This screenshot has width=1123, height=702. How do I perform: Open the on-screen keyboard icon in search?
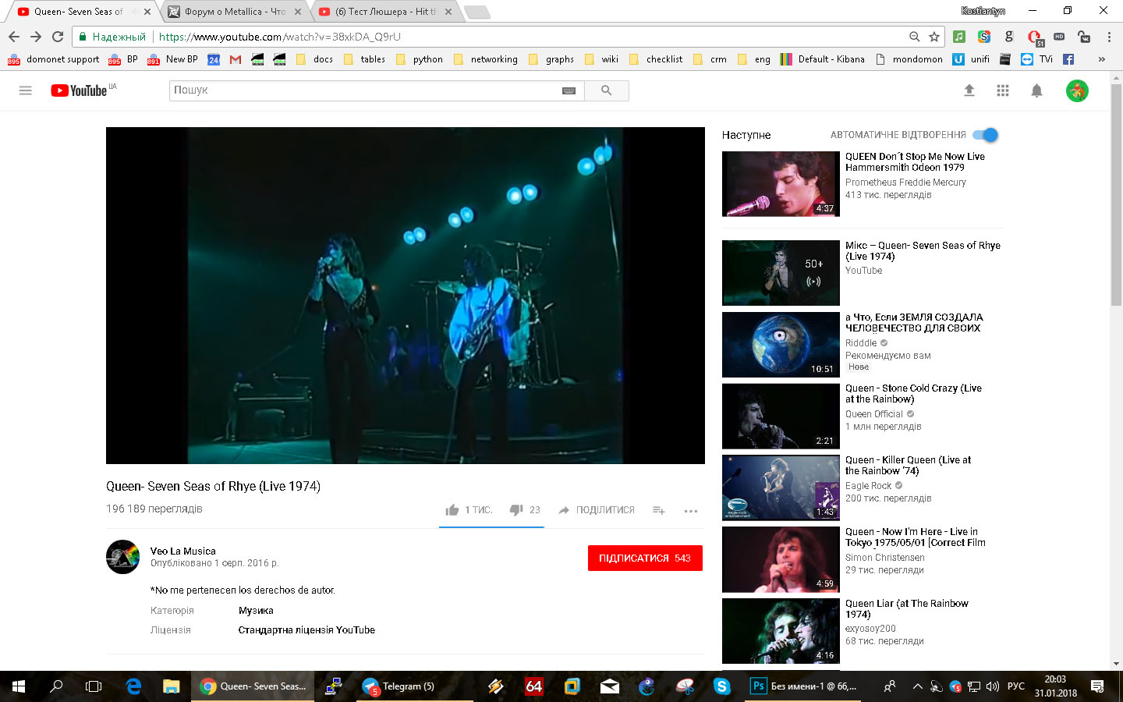[569, 90]
